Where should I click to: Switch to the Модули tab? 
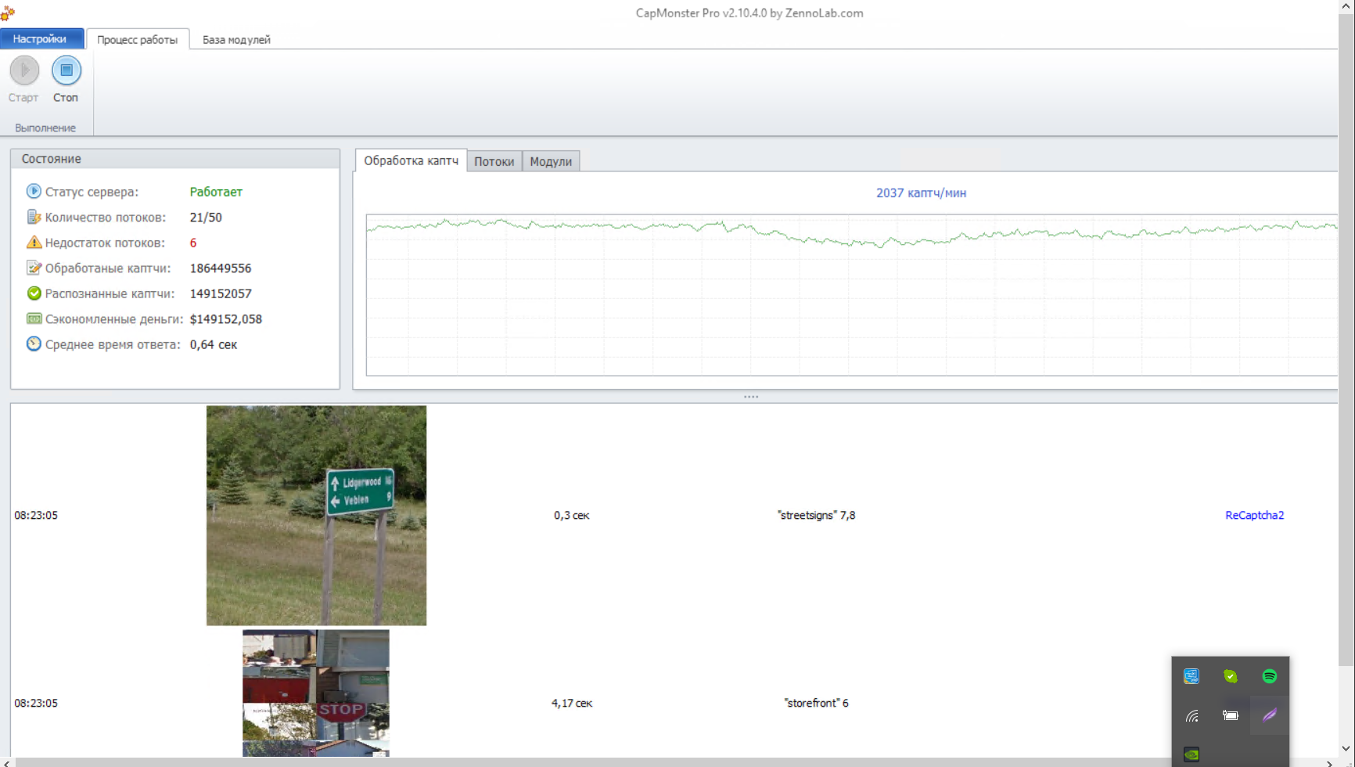tap(551, 162)
